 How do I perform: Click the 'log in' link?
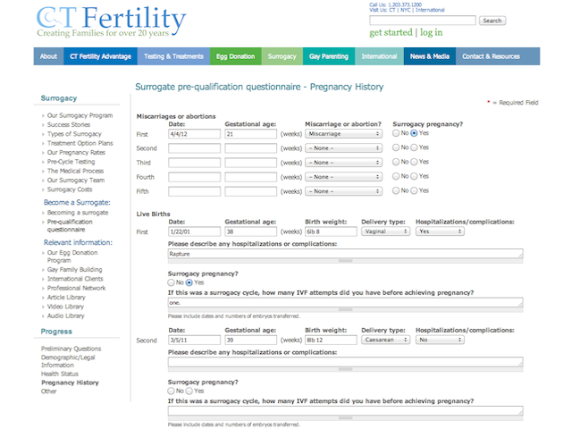coord(431,33)
